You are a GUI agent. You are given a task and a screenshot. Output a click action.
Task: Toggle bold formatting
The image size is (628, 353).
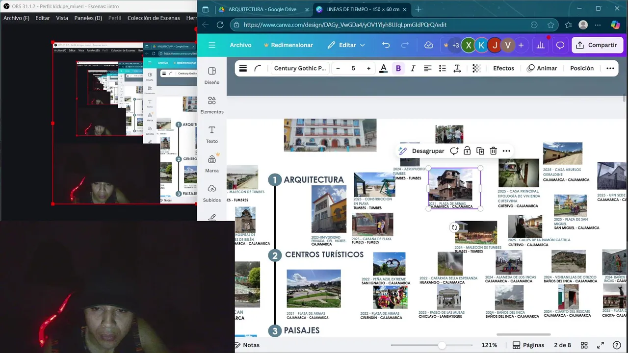[398, 69]
